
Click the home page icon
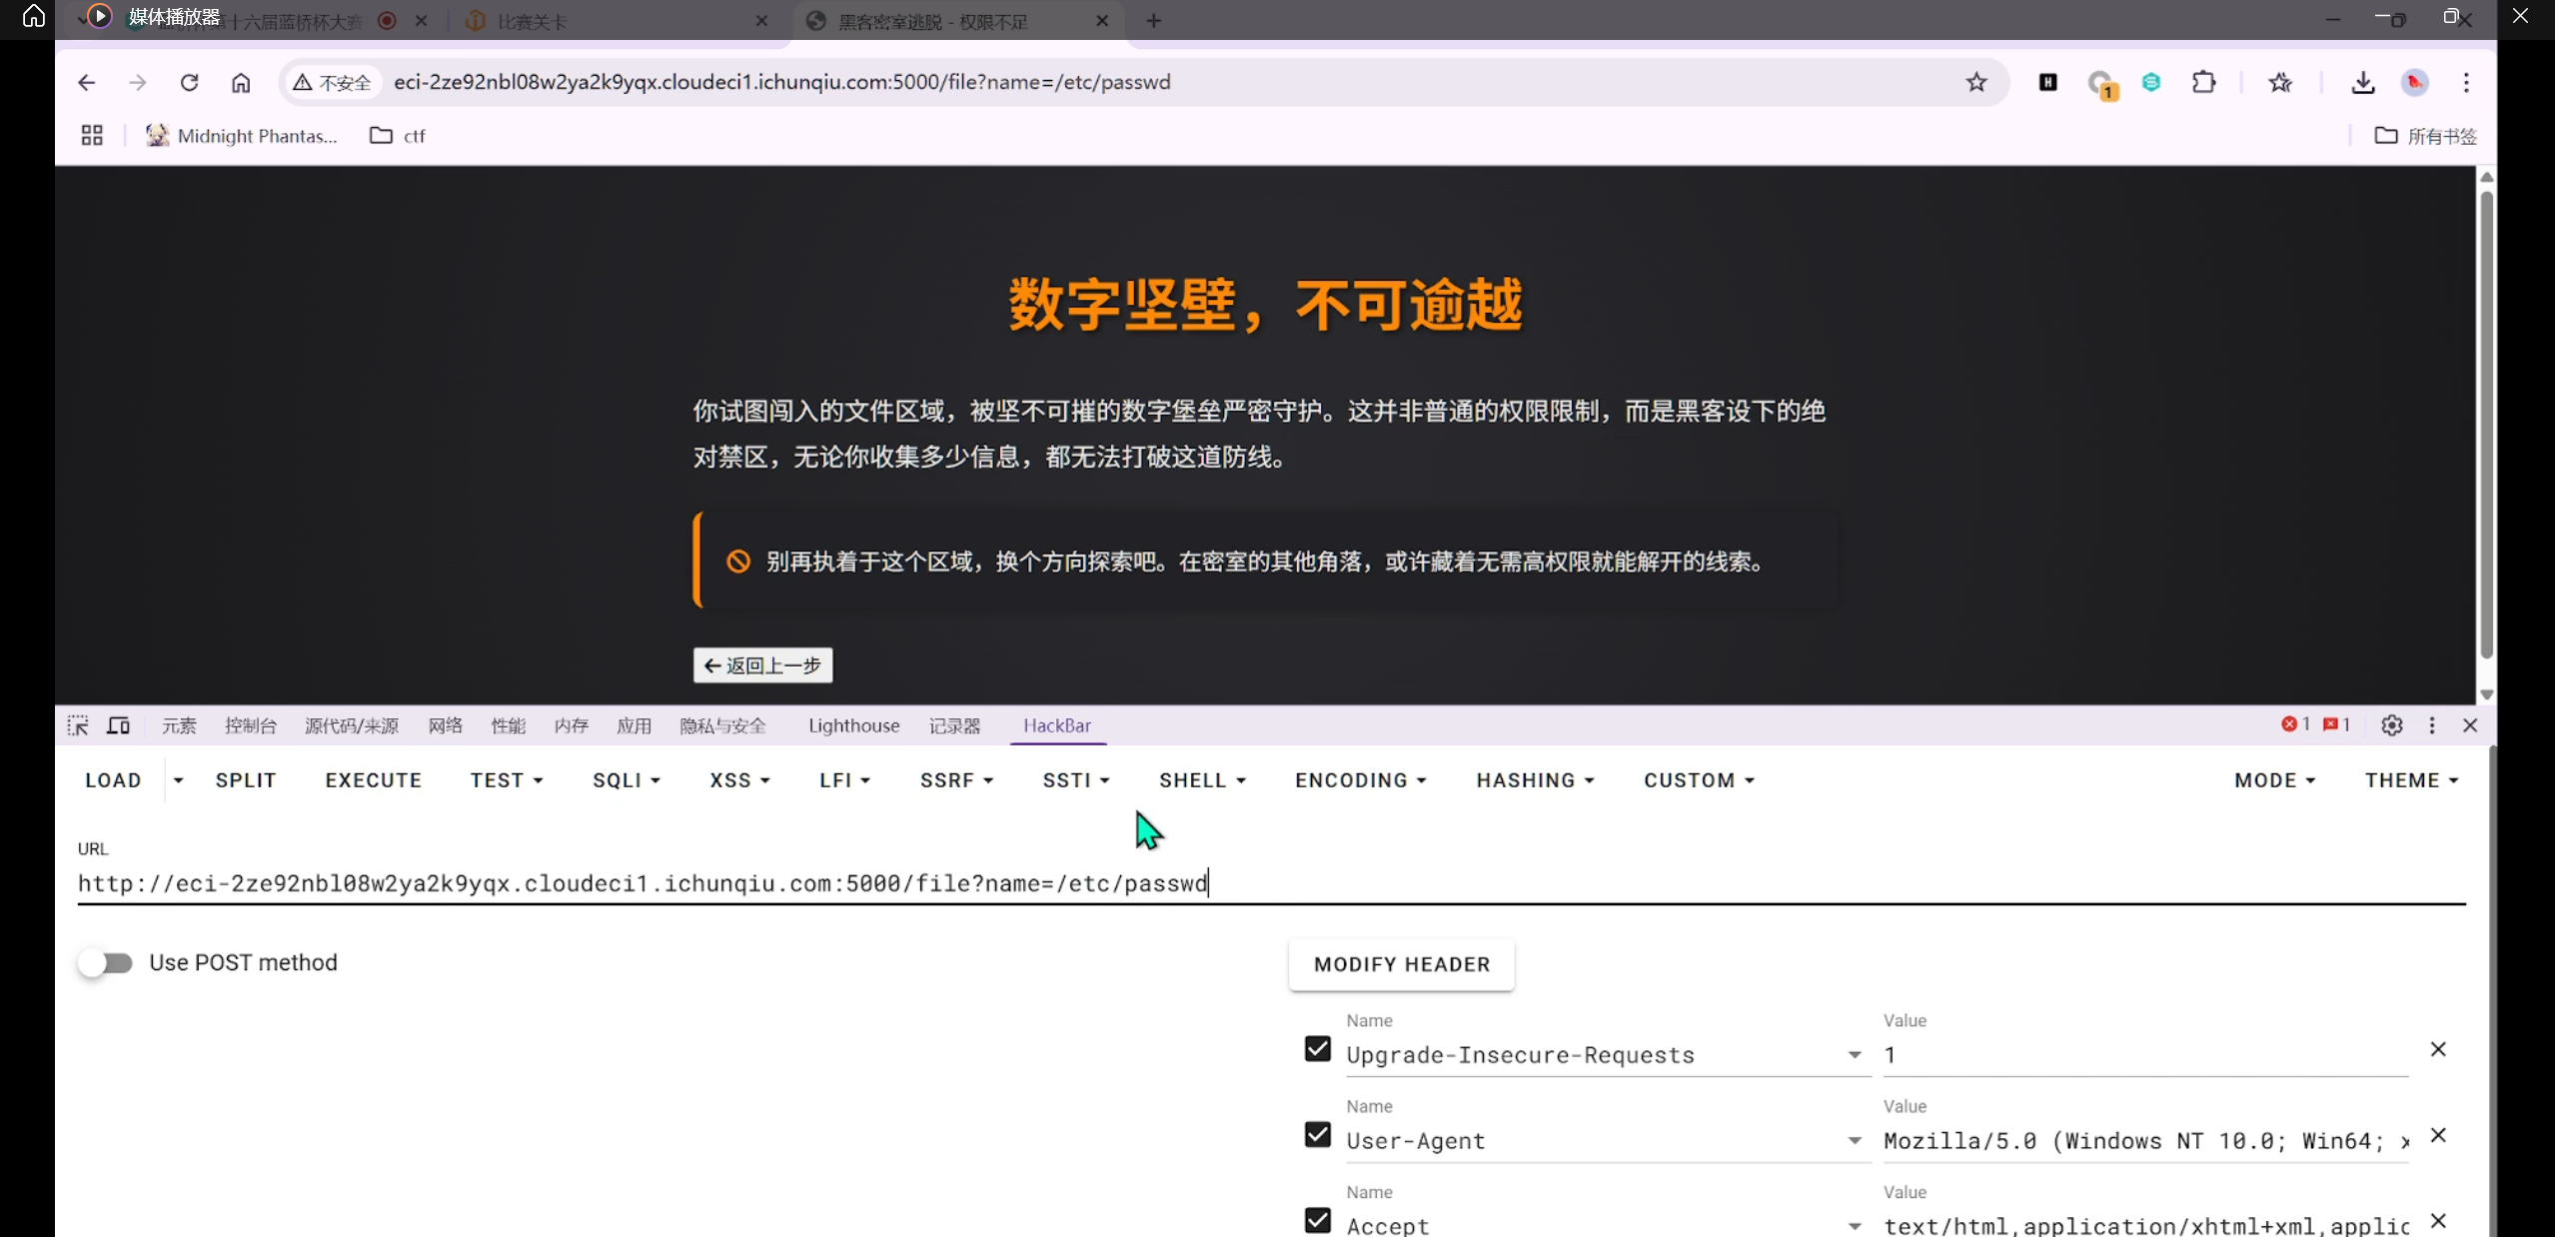coord(241,83)
